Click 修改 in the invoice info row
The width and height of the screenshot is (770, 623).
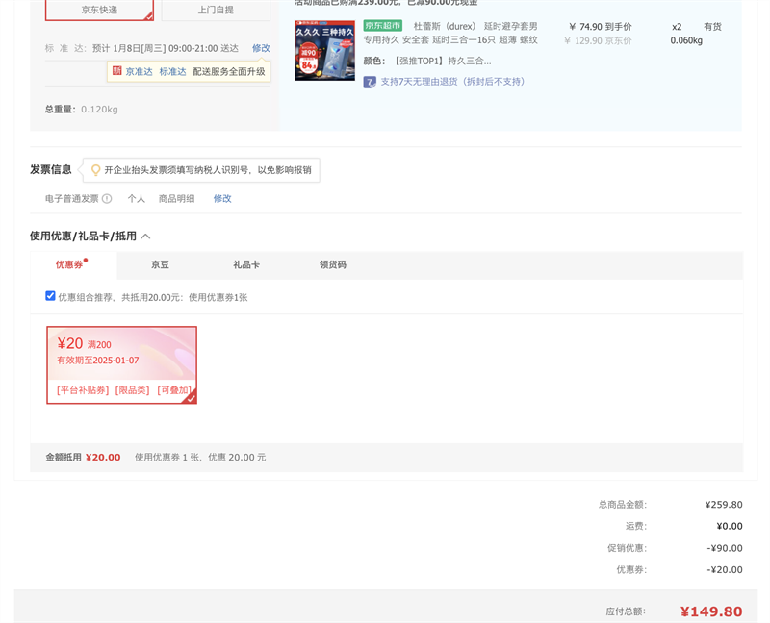coord(222,199)
